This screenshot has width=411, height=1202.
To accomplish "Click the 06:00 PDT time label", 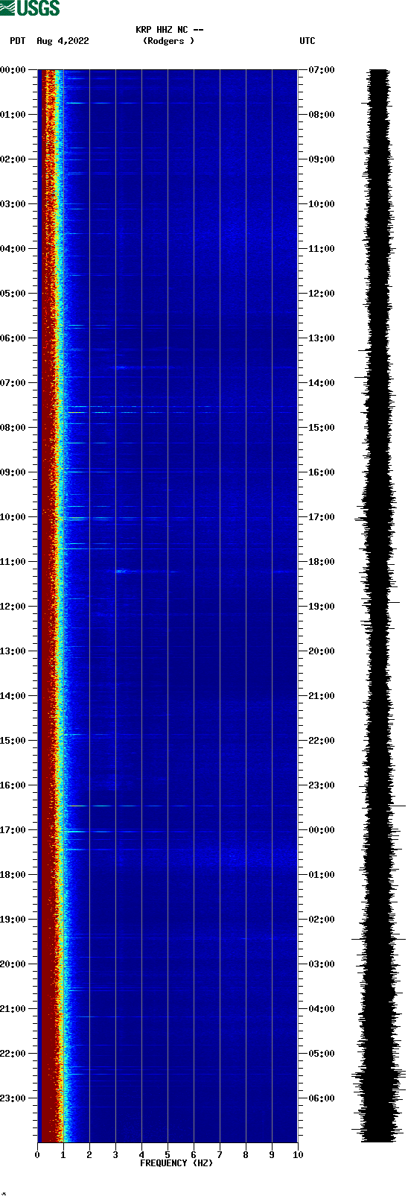I will (x=13, y=338).
